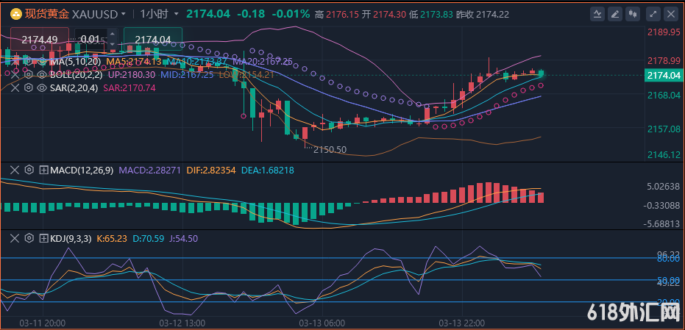Expand the MACD panel with plus icon

click(x=43, y=170)
